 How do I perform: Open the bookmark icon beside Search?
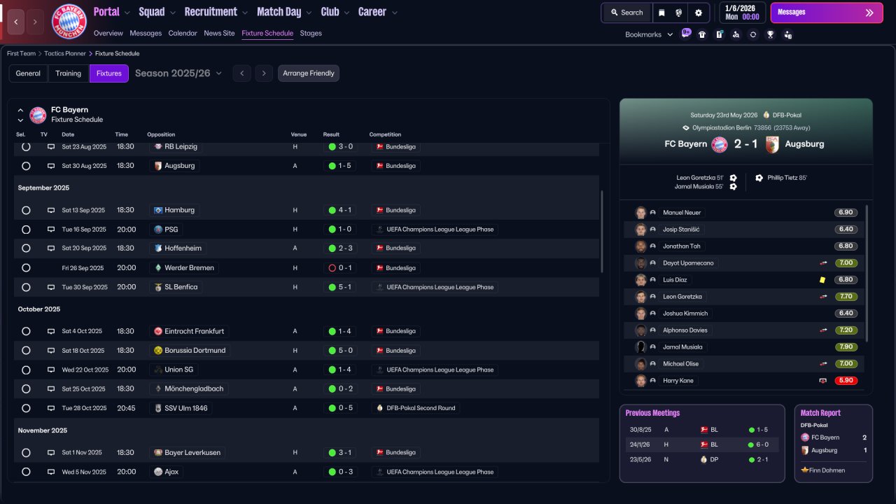[x=661, y=13]
